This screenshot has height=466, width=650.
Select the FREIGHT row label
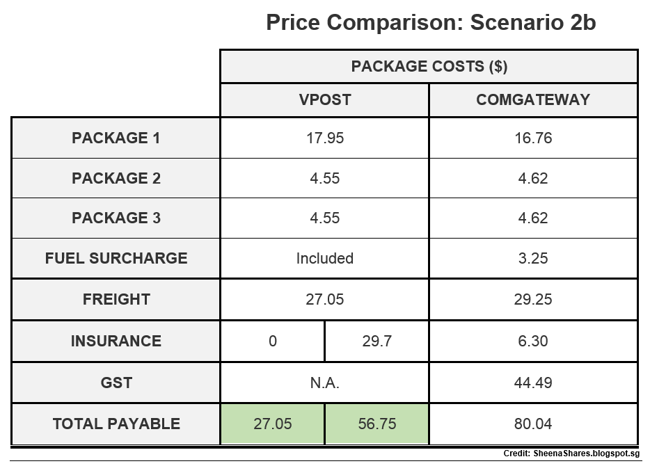(116, 299)
